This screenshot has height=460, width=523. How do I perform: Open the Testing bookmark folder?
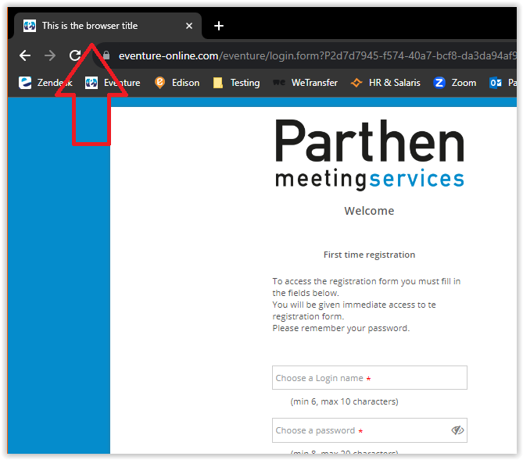[x=236, y=83]
